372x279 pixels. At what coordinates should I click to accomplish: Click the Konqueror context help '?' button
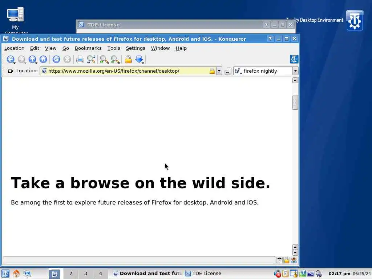pos(270,39)
